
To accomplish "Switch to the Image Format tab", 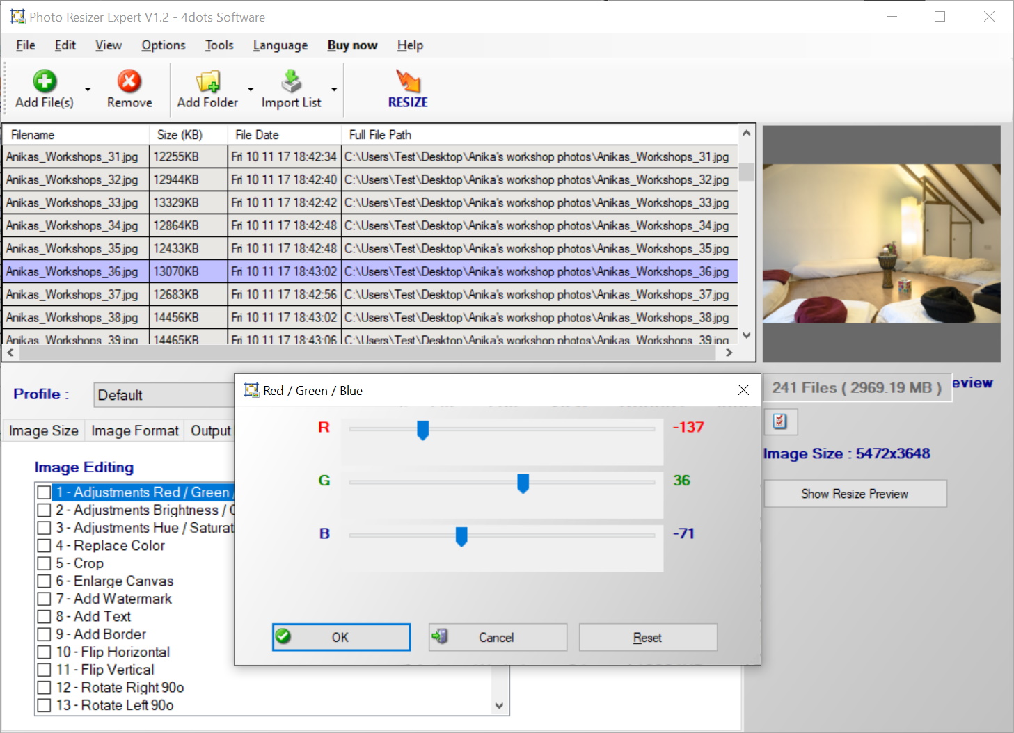I will click(x=134, y=430).
